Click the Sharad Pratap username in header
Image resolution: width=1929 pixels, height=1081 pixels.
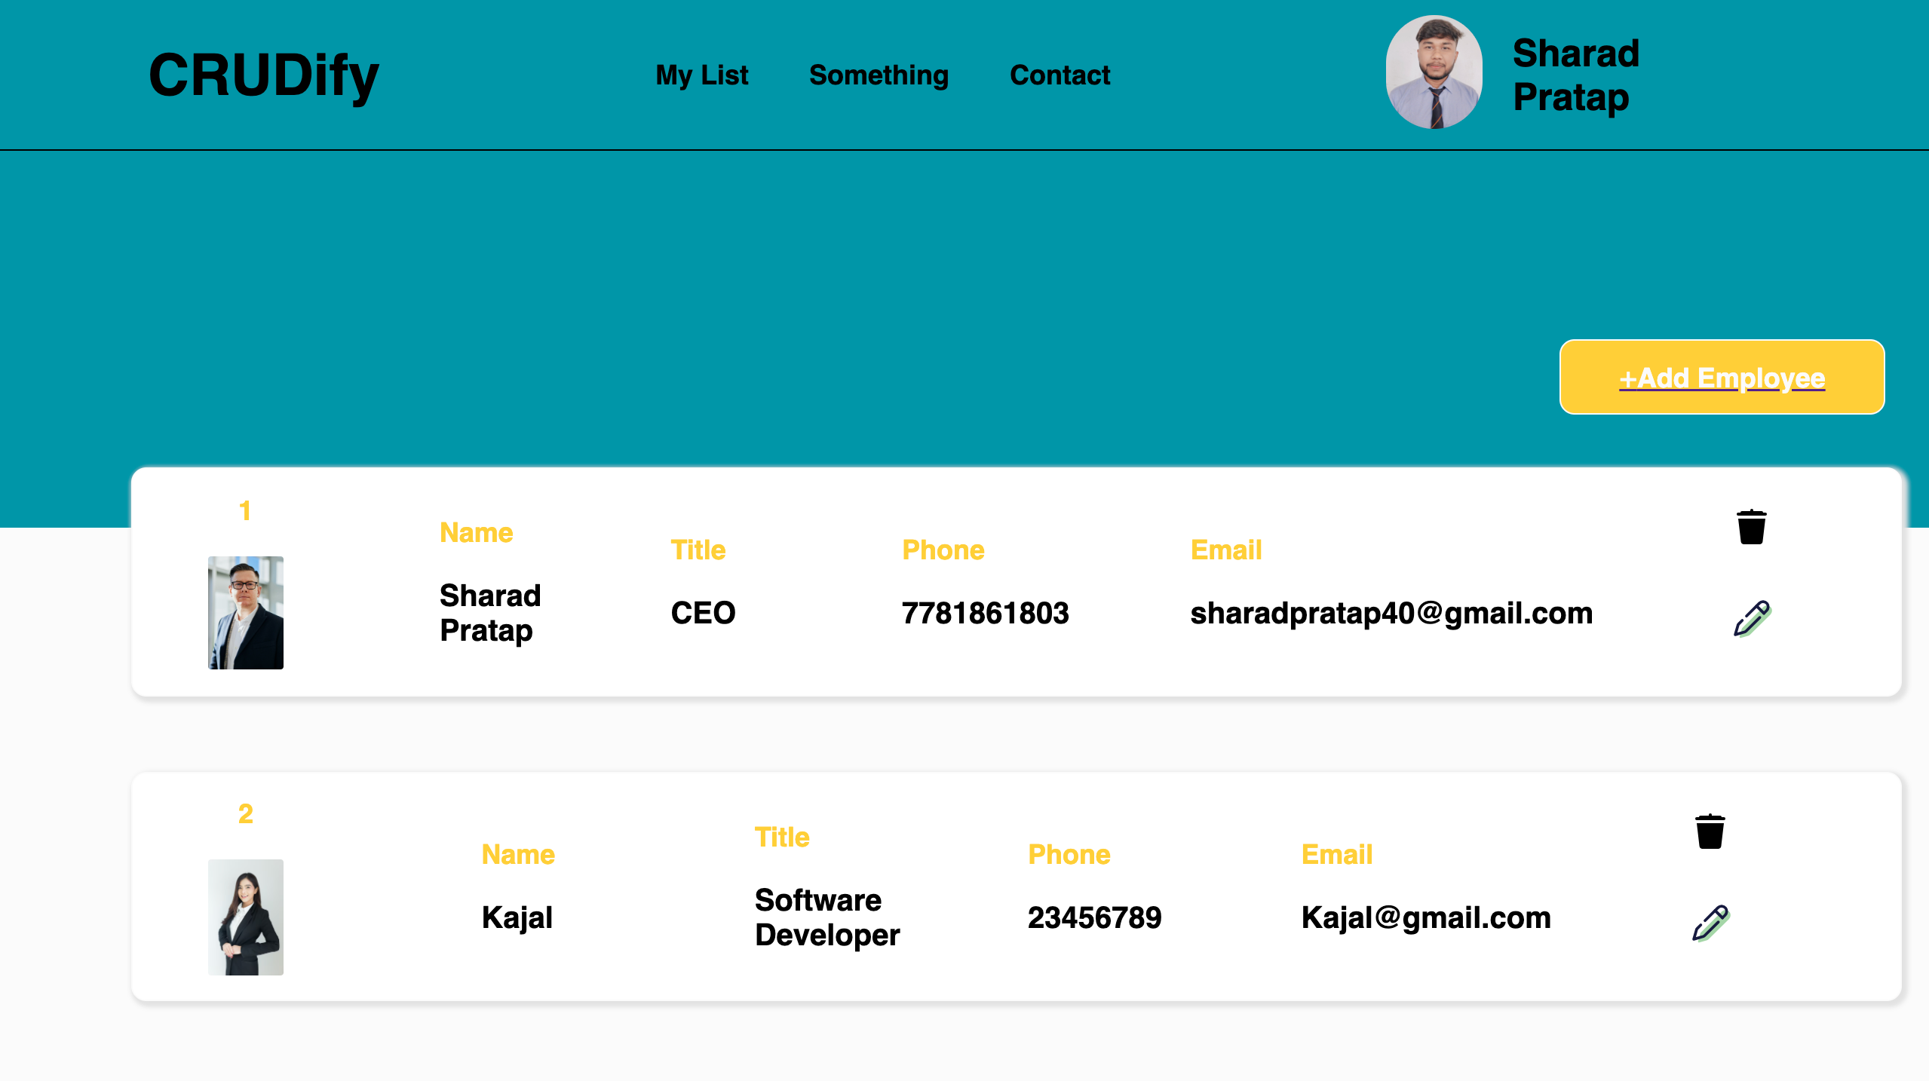[x=1575, y=75]
